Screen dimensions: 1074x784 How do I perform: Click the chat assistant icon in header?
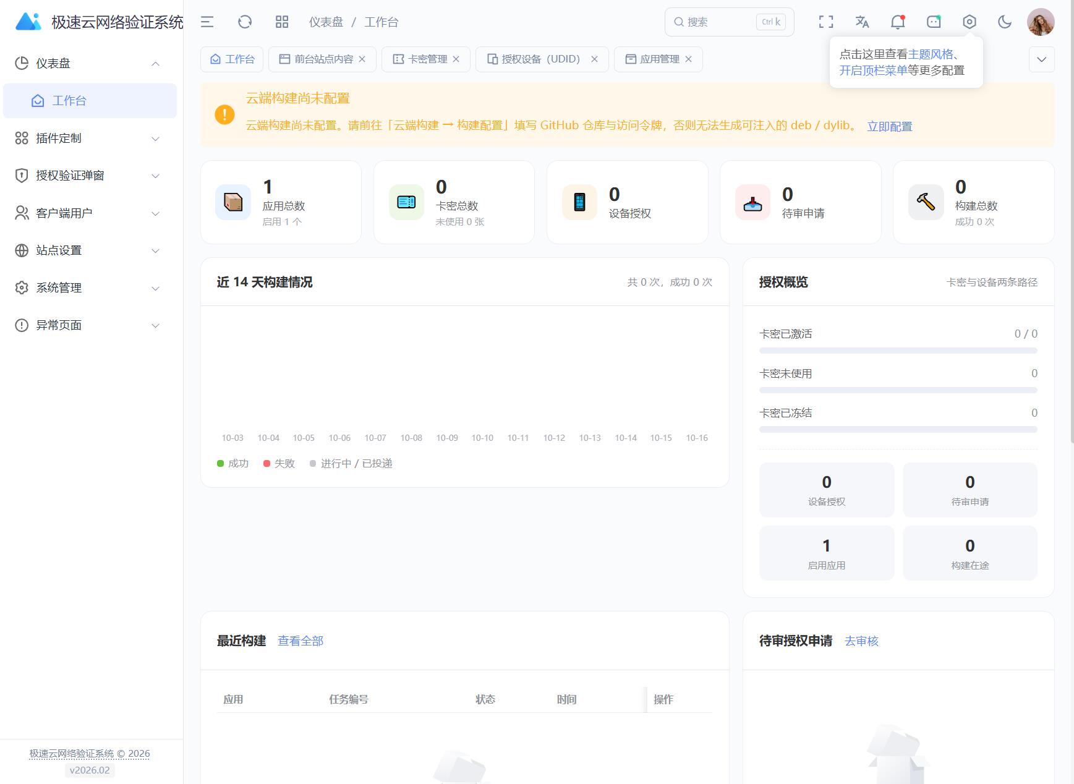click(934, 22)
